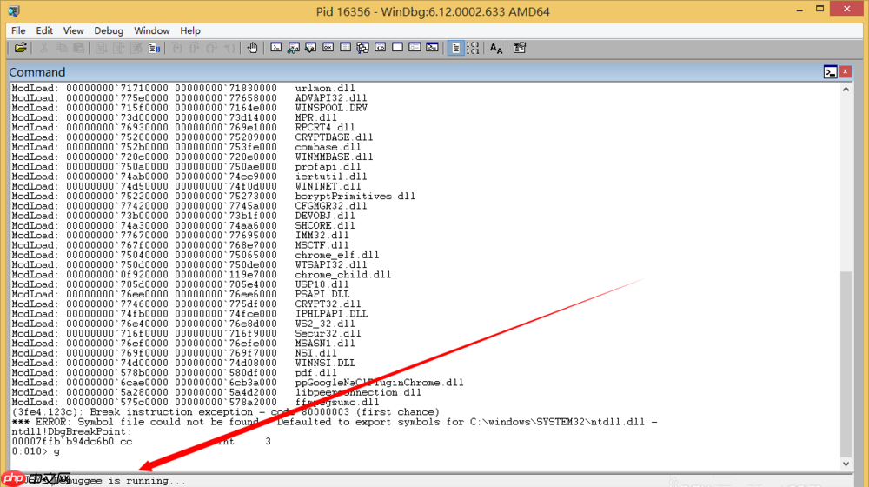This screenshot has width=869, height=487.
Task: Open the Command Browser toolbar icon
Action: (432, 48)
